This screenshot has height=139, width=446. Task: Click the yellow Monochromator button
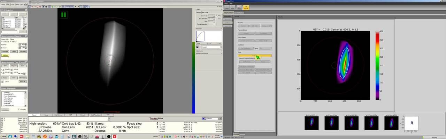(x=6, y=55)
